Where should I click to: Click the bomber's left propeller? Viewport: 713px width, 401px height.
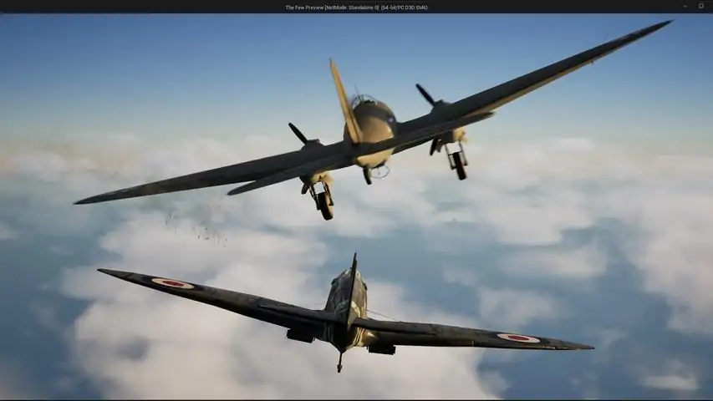pyautogui.click(x=298, y=133)
